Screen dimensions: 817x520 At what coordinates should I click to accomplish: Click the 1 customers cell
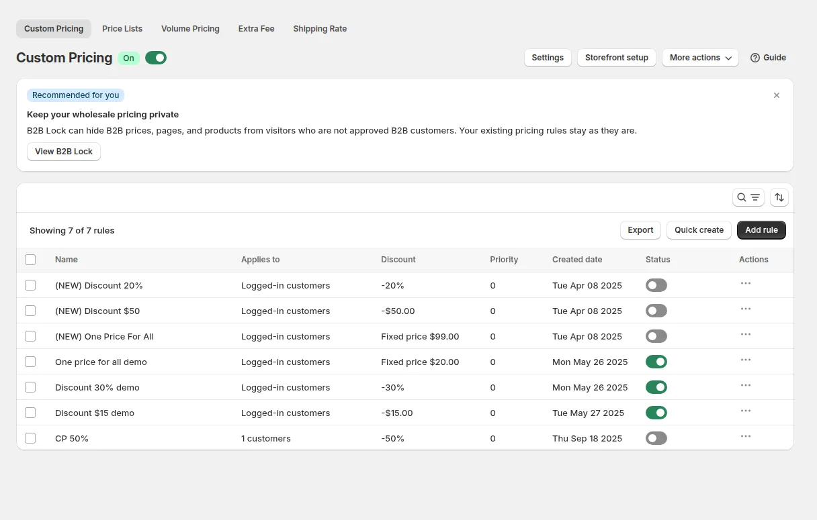click(x=266, y=438)
